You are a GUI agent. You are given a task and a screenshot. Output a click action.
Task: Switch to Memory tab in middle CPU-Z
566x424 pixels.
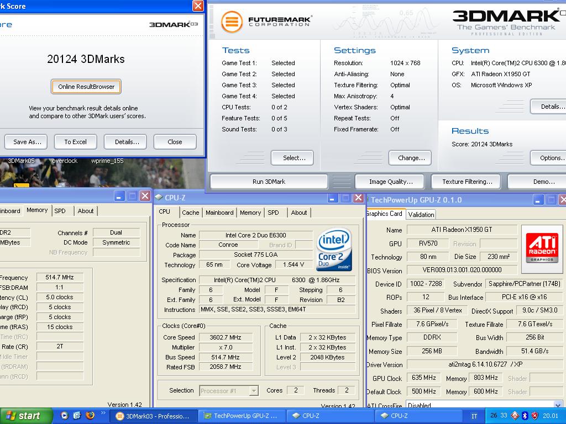point(250,213)
